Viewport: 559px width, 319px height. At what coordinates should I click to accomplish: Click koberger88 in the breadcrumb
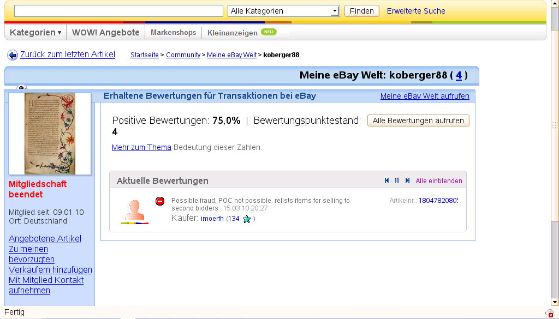click(281, 55)
